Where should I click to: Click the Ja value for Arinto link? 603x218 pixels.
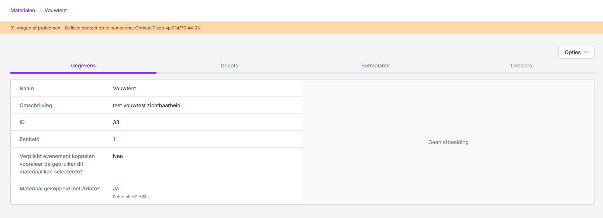(x=116, y=189)
